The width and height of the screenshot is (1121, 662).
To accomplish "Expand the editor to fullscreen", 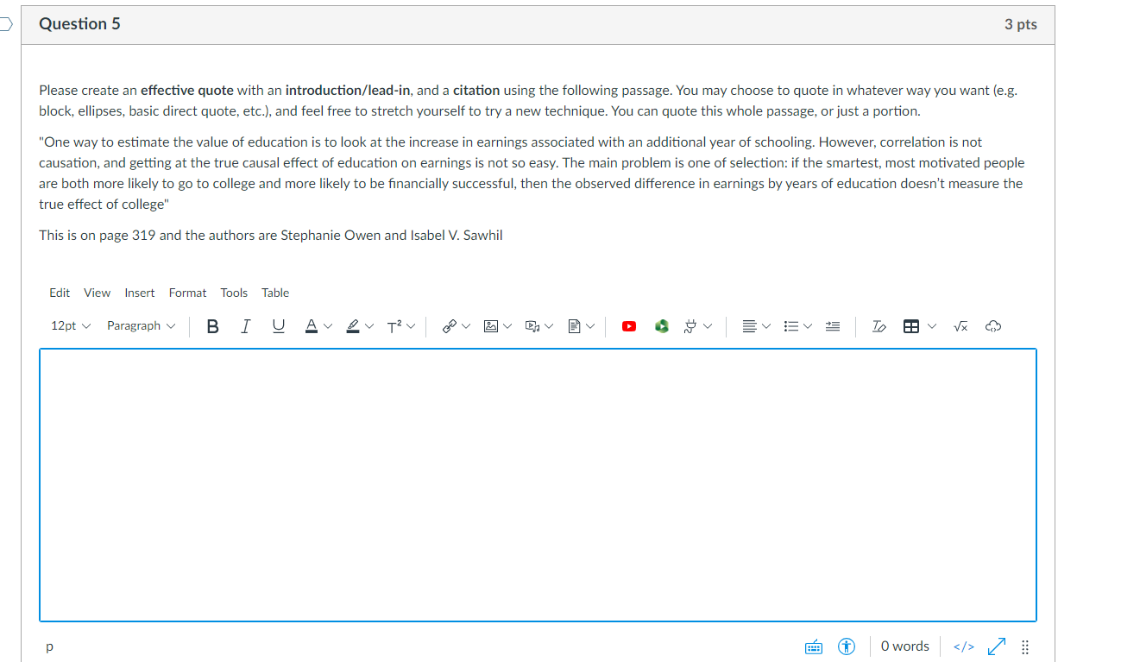I will click(x=996, y=646).
